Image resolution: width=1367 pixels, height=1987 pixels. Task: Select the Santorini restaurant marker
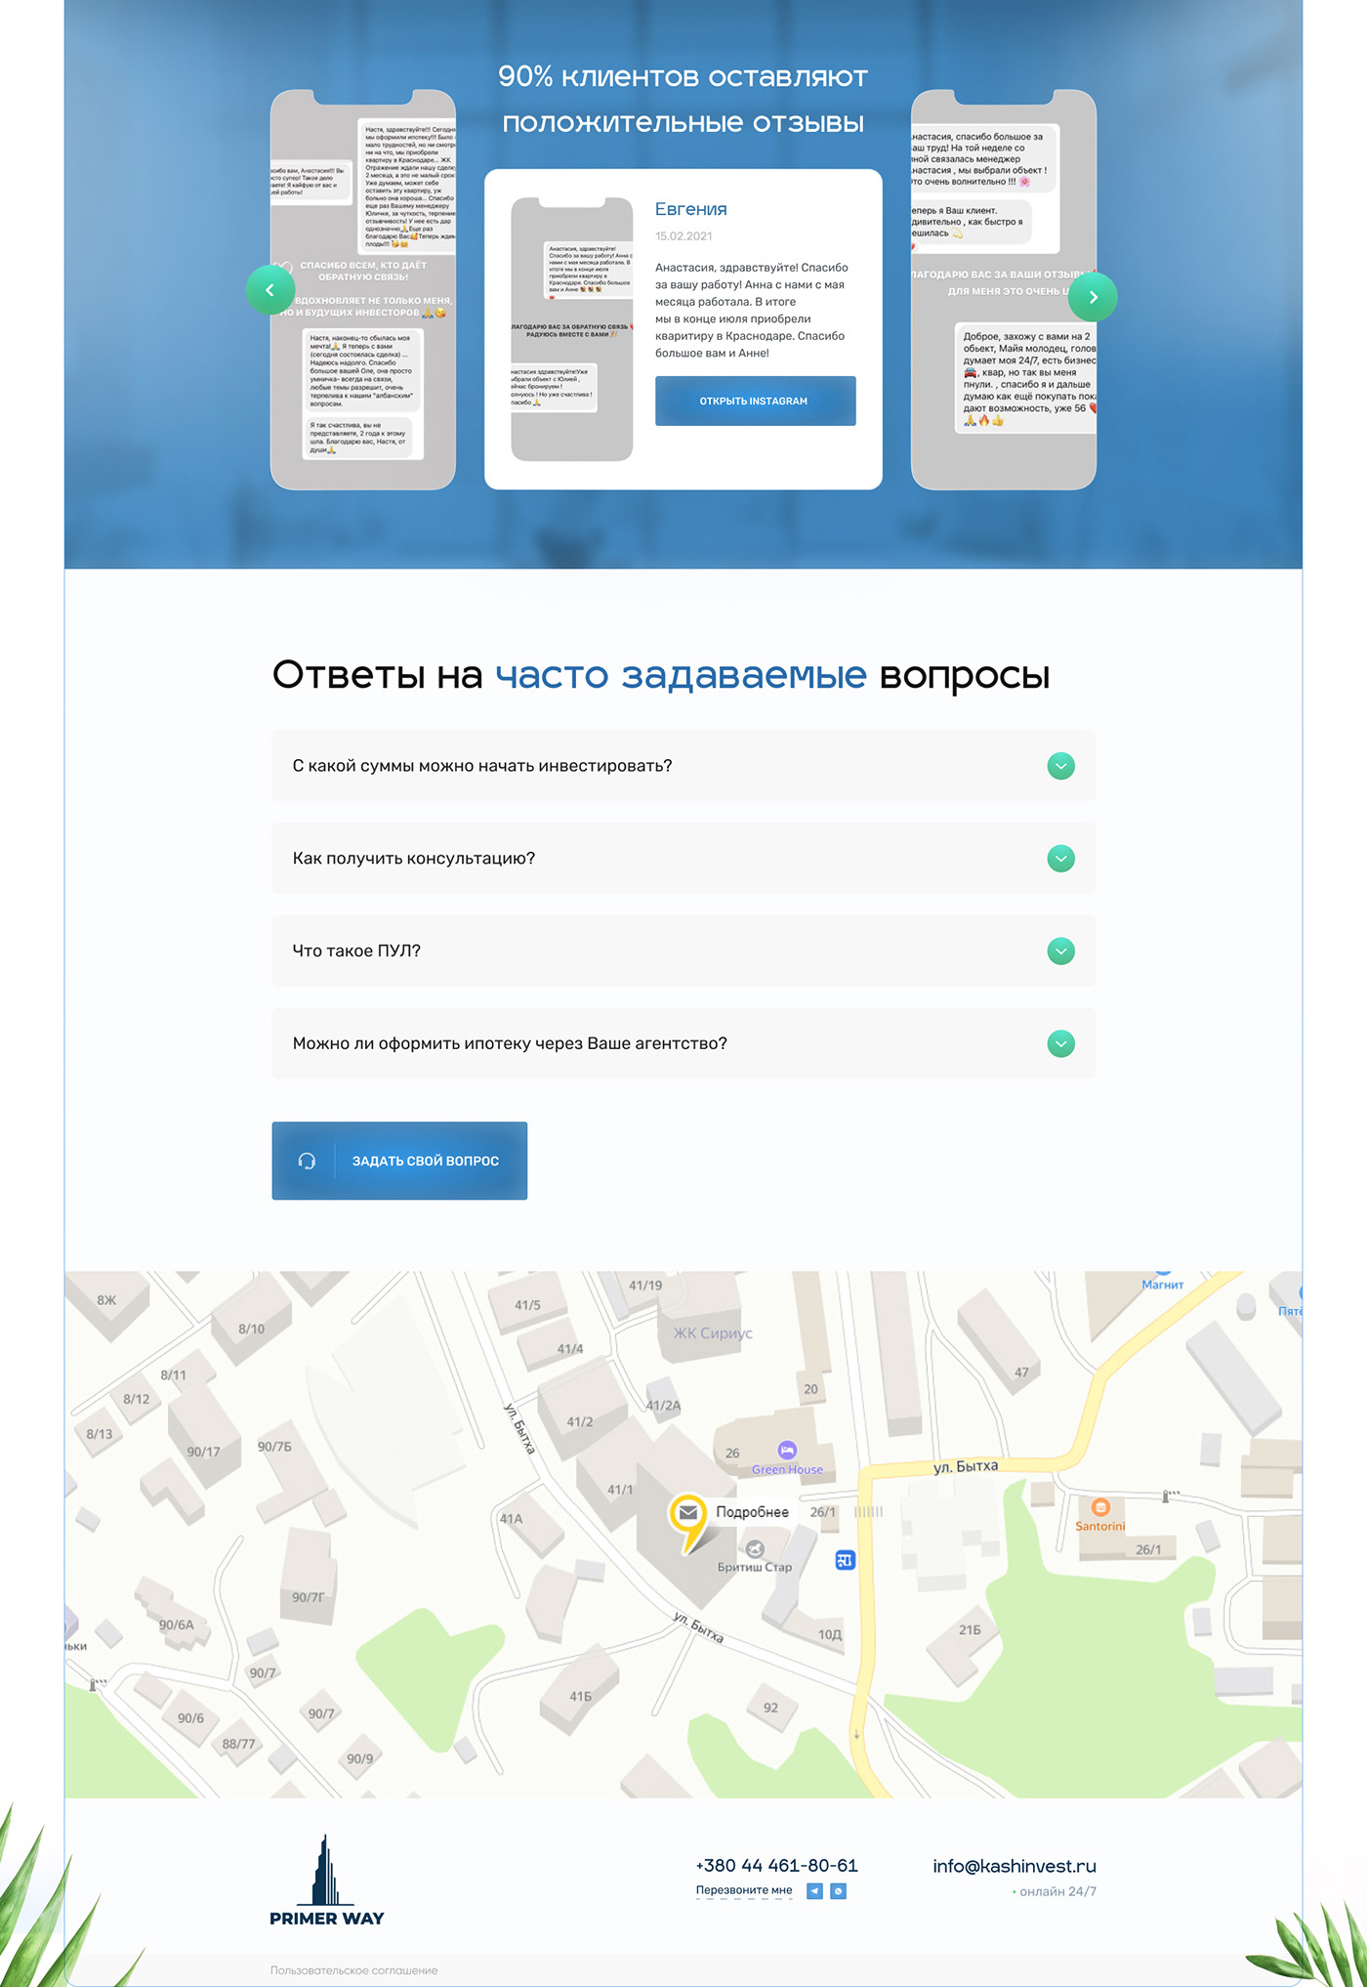coord(1100,1507)
